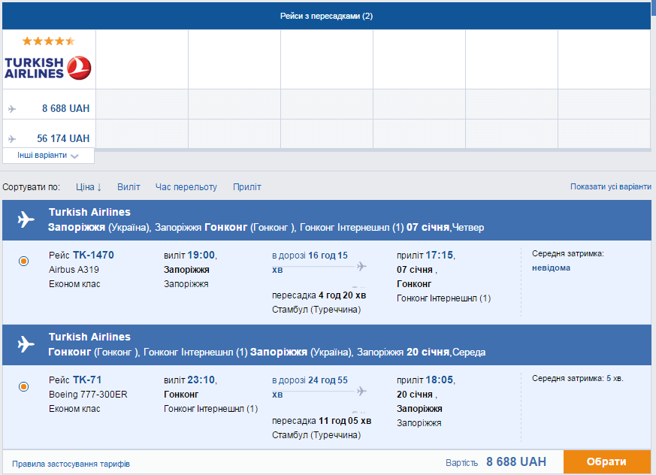
Task: Click Середня затримка: 5 хв. text
Action: [x=577, y=378]
